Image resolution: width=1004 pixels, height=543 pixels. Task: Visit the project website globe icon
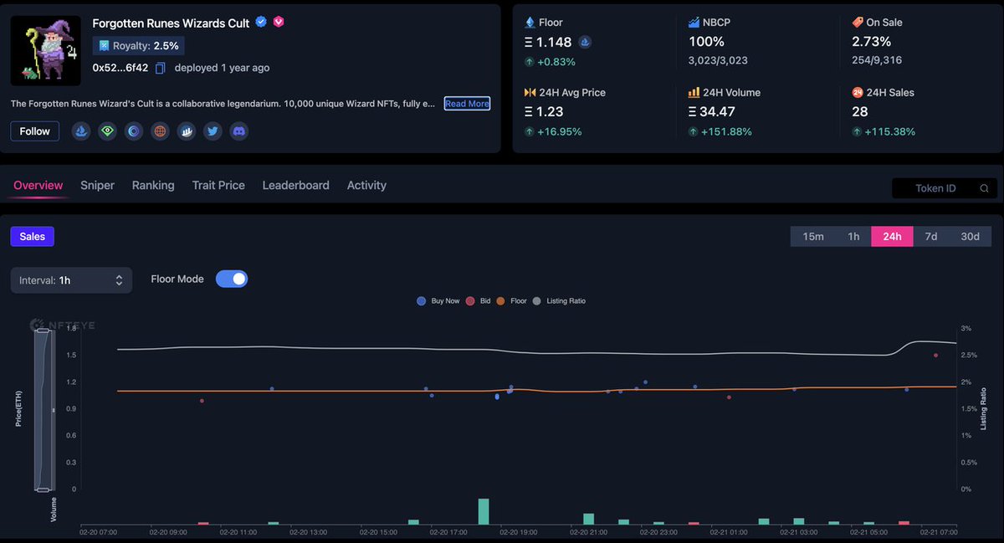pyautogui.click(x=160, y=131)
